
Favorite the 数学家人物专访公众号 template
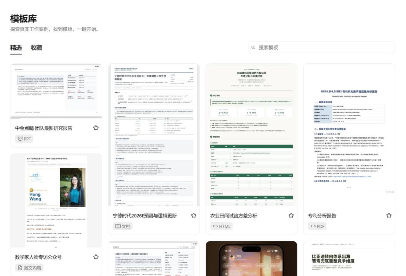coord(96,257)
